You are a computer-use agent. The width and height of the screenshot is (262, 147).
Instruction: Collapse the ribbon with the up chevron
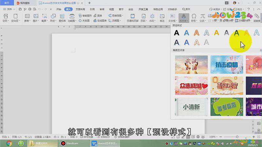pyautogui.click(x=259, y=9)
